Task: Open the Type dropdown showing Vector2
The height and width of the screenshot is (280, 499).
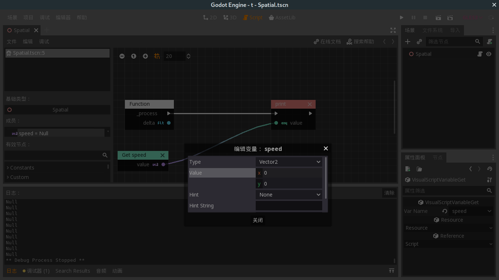Action: pyautogui.click(x=289, y=162)
